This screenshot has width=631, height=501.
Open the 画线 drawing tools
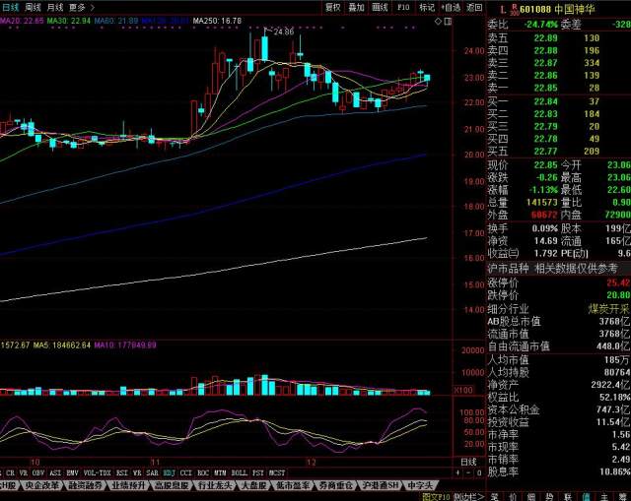[x=380, y=7]
